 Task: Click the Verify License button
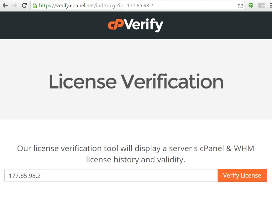pos(242,176)
